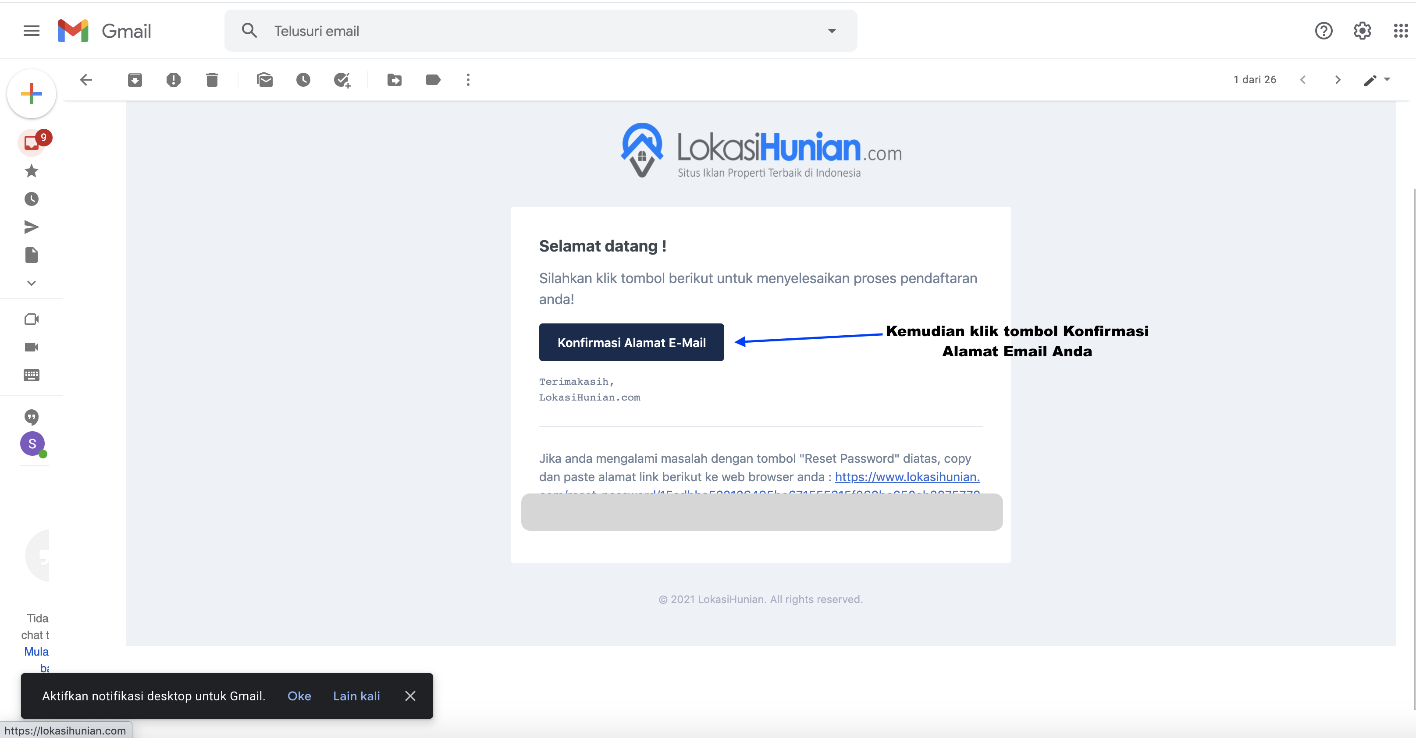
Task: Start a new Meet meeting
Action: pos(31,319)
